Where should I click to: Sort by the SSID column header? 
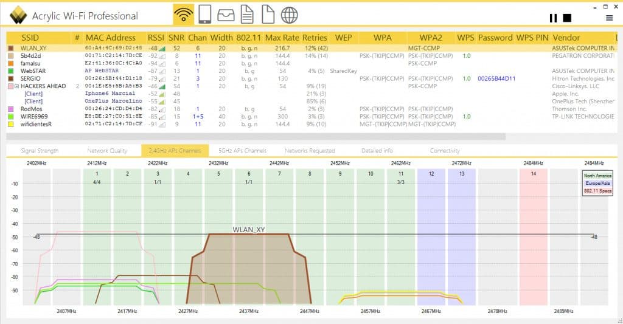point(30,38)
